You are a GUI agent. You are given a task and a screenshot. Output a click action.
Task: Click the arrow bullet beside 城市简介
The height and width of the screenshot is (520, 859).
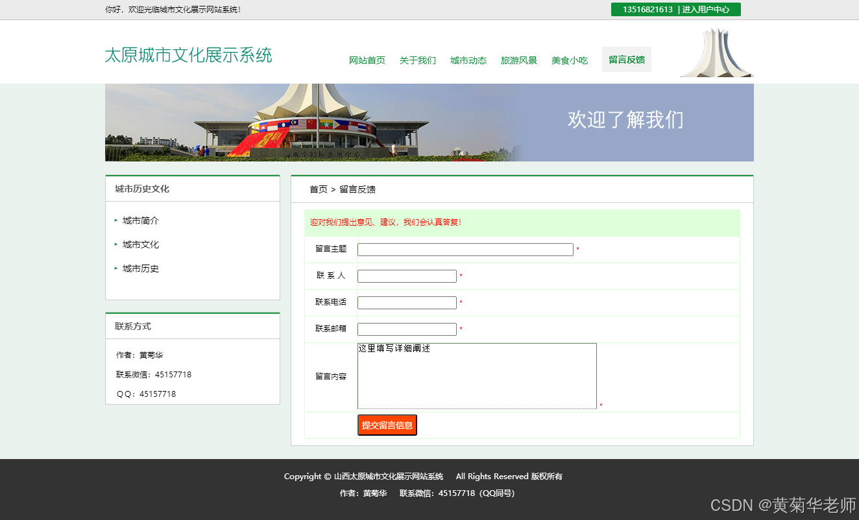(x=116, y=220)
